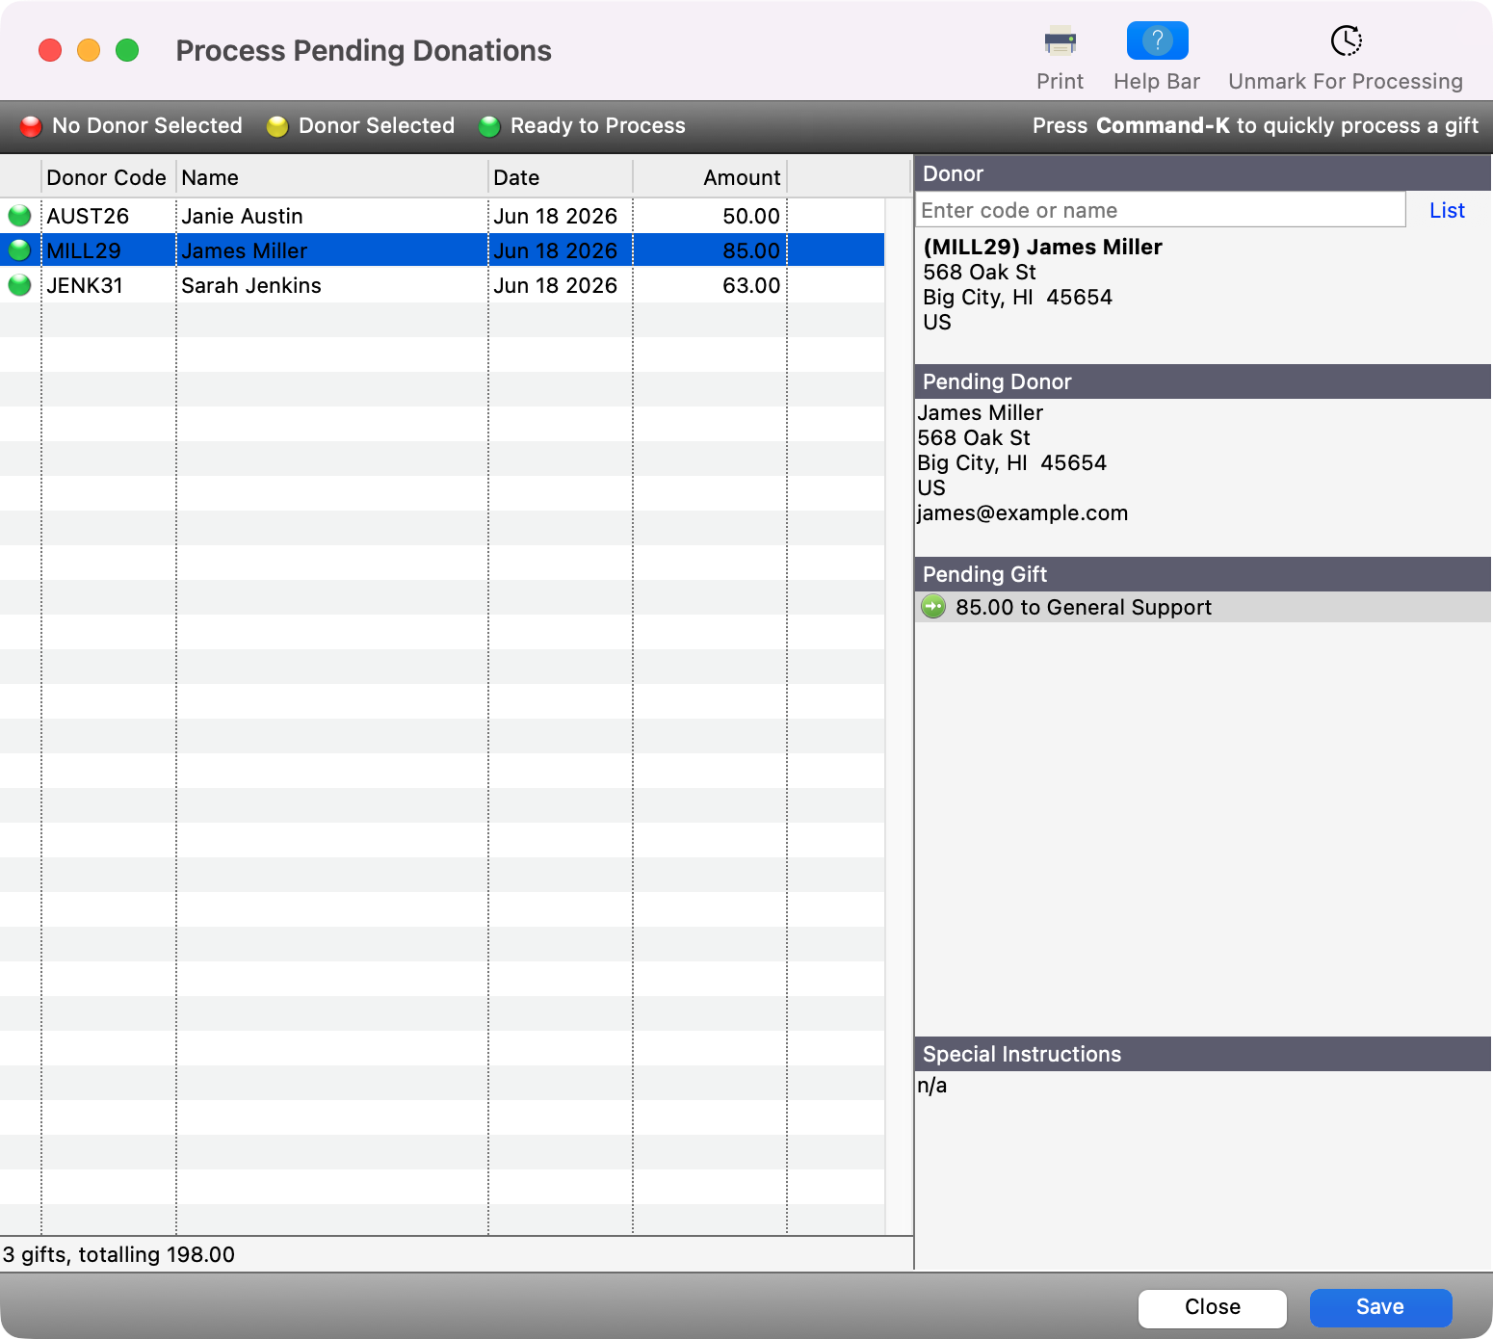Click the Command-K quick process hint text

[x=1255, y=125]
